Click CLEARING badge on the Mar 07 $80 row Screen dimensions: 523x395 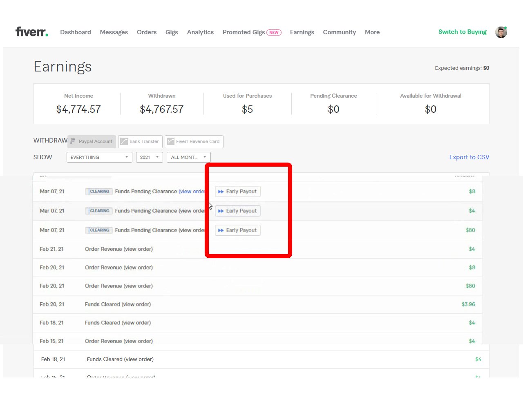click(98, 230)
